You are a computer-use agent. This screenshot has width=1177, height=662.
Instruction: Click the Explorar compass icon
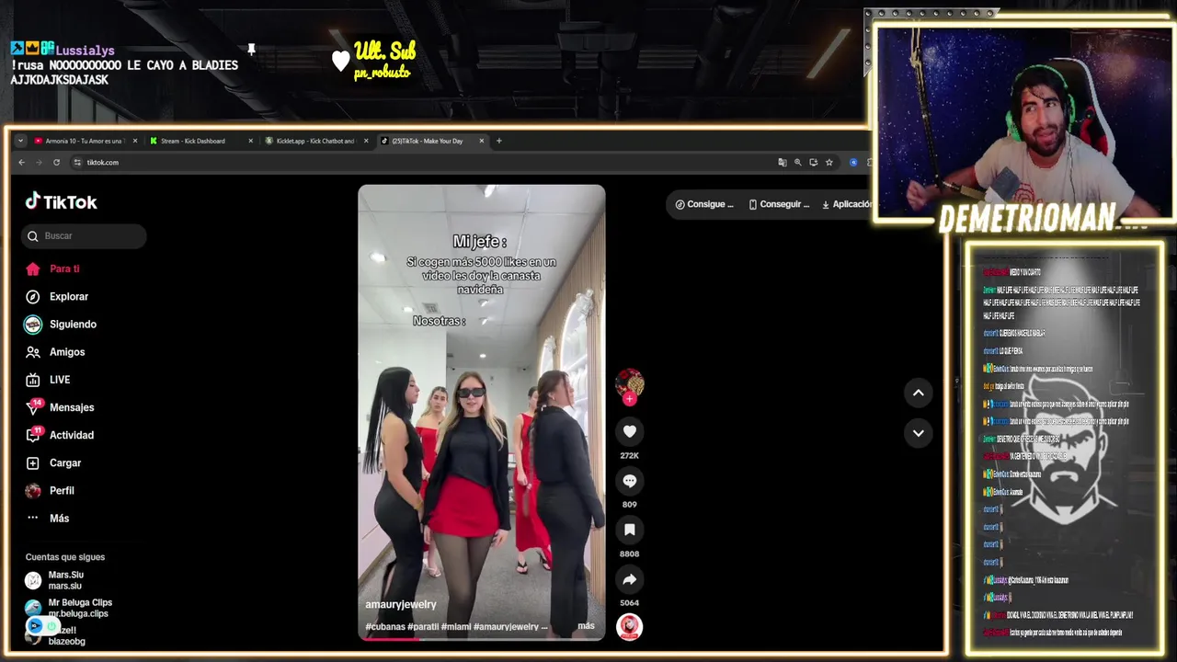(33, 297)
